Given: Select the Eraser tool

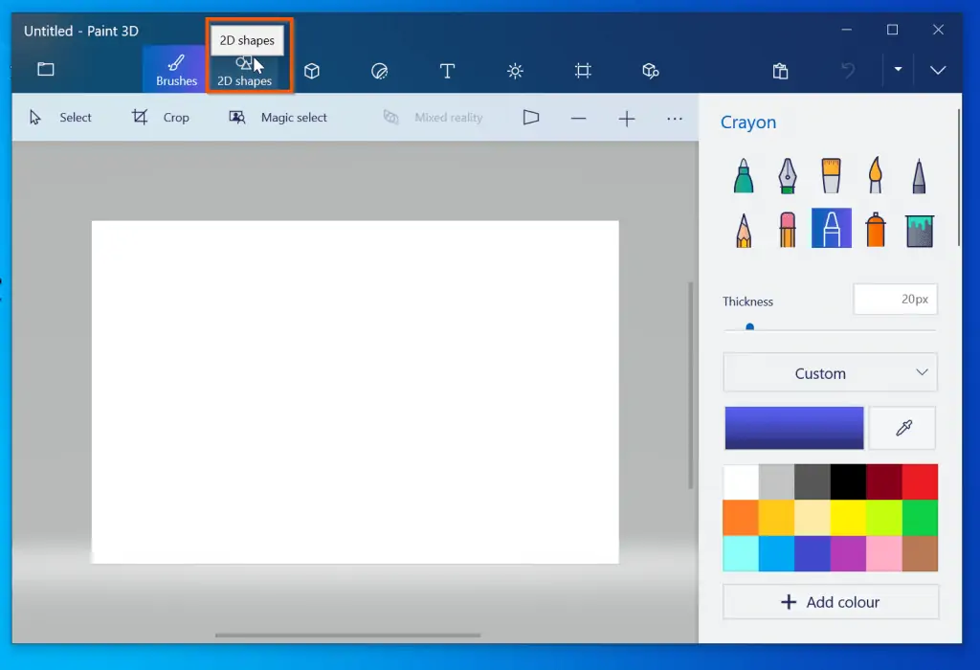Looking at the screenshot, I should [x=788, y=229].
